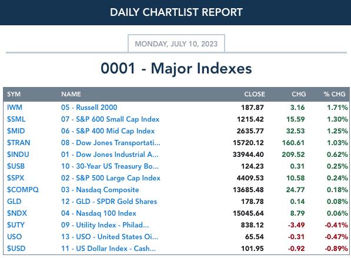Sort table by the % CHG column header
This screenshot has width=351, height=258.
tap(335, 94)
